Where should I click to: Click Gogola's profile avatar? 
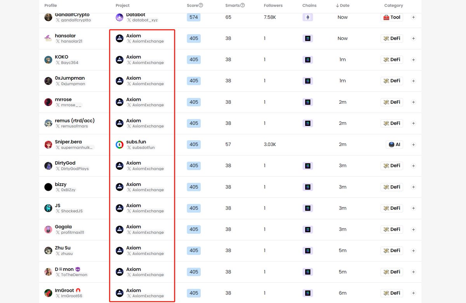pyautogui.click(x=48, y=229)
